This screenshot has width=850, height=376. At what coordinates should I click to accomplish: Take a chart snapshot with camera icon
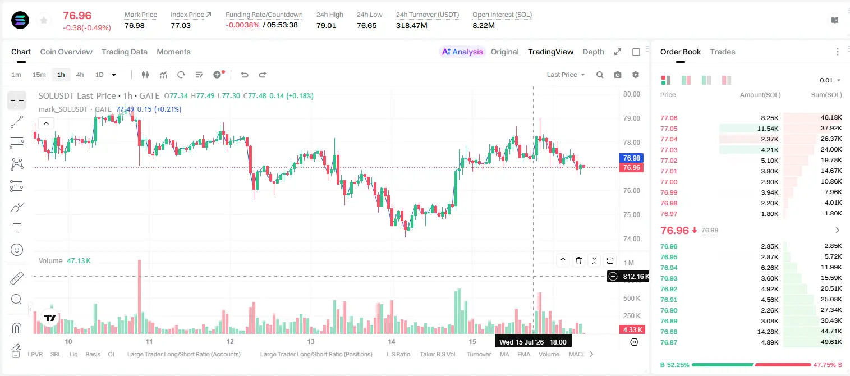(x=618, y=75)
